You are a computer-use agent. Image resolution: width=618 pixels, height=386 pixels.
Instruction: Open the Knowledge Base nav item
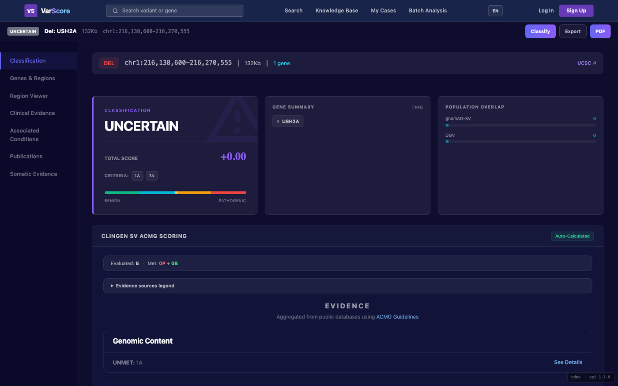pos(337,11)
